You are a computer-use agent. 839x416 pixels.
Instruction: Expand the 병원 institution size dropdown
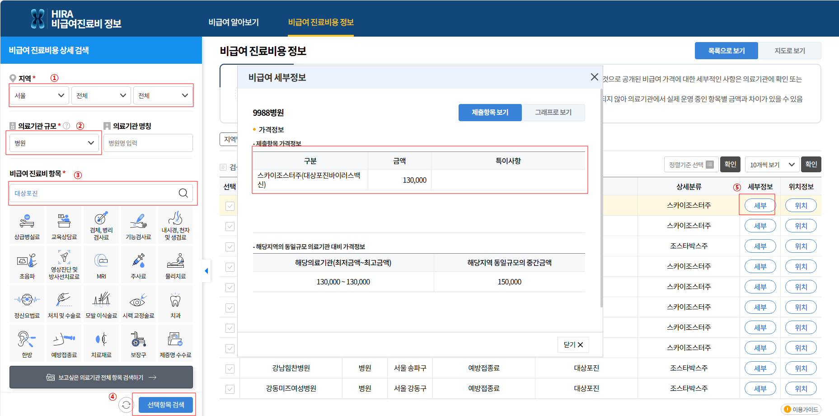(x=54, y=143)
